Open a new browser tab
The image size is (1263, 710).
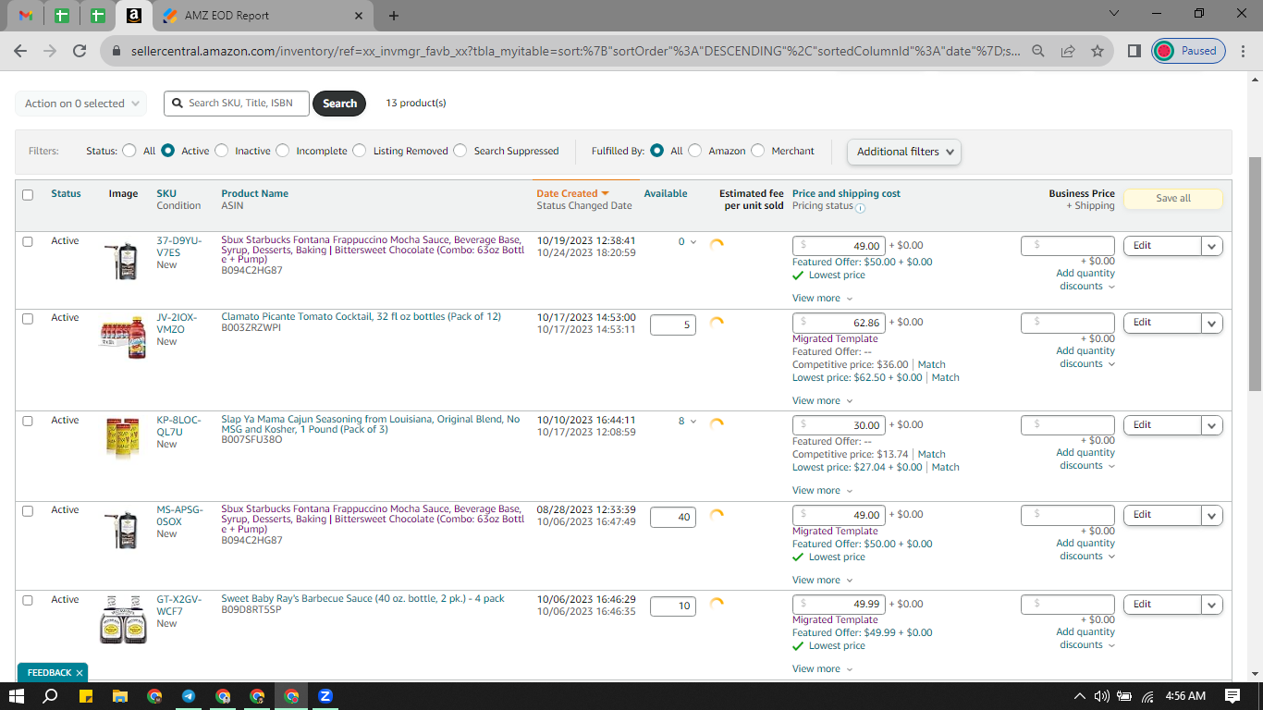pyautogui.click(x=394, y=16)
